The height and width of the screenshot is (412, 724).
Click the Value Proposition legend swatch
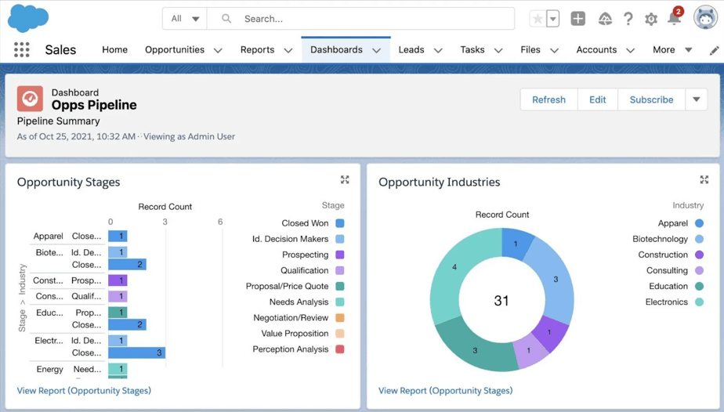[x=340, y=334]
